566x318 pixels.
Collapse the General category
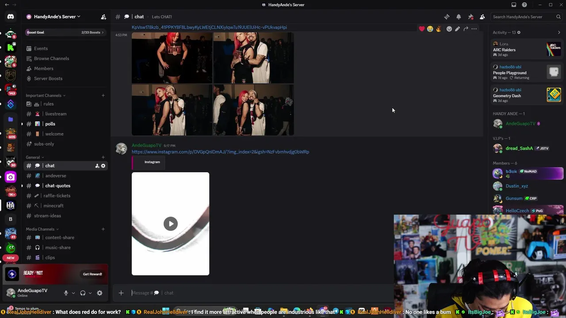click(x=35, y=157)
